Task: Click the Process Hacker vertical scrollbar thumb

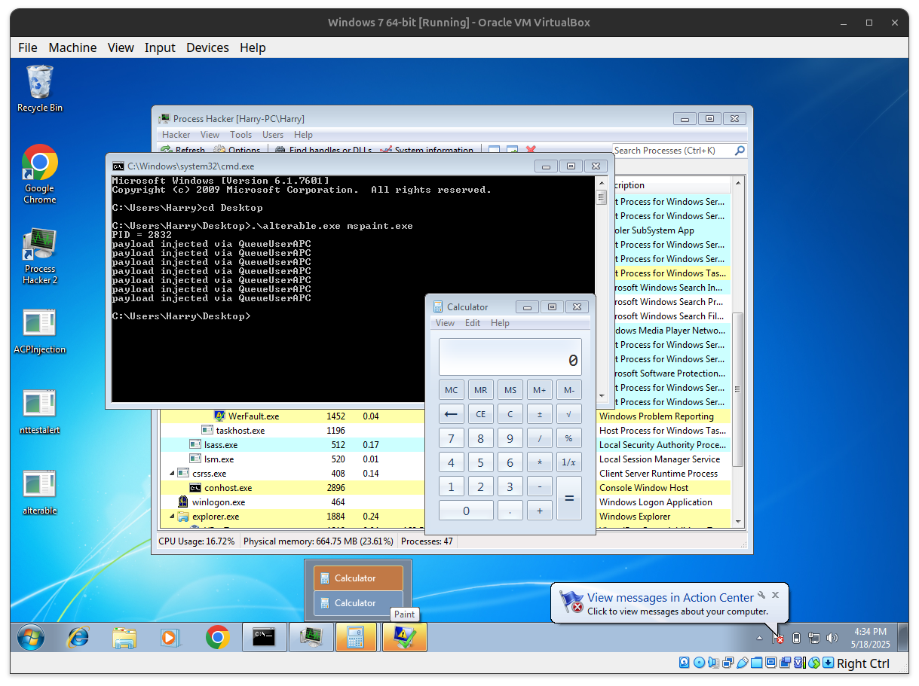Action: 737,389
